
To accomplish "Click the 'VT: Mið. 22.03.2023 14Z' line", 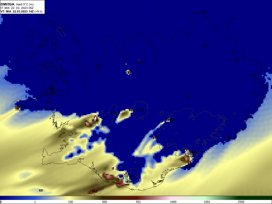I will point(17,11).
